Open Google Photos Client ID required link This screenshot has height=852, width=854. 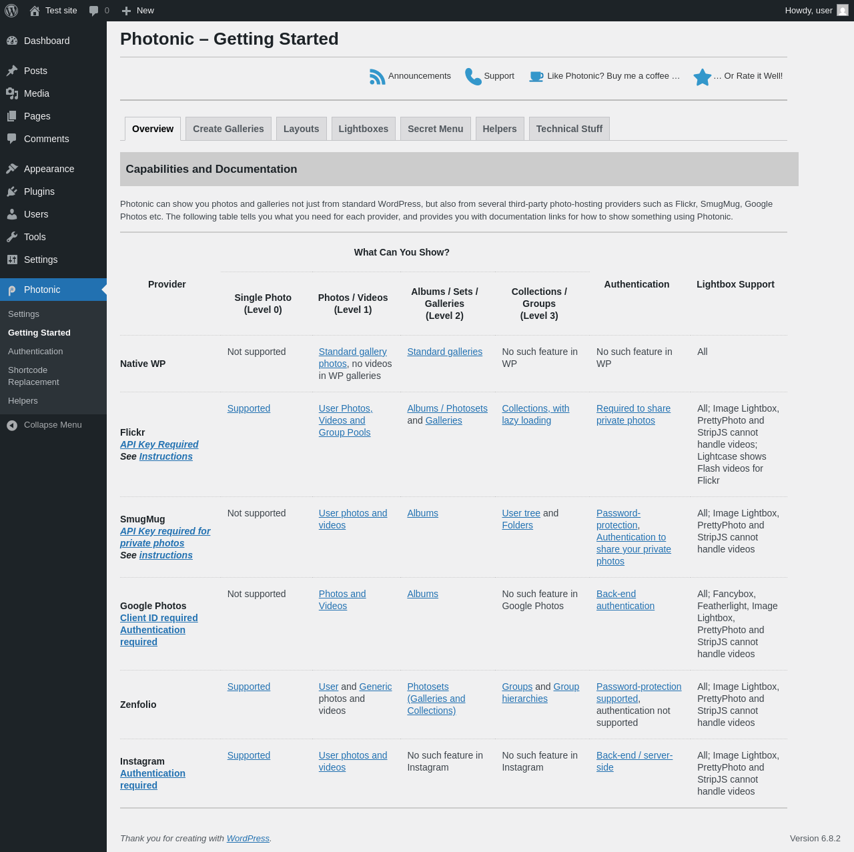pyautogui.click(x=159, y=618)
